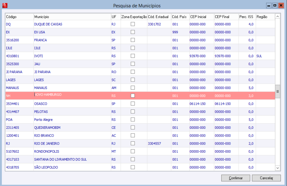Tick Zona Exportação checkbox for EX USA
287x186 pixels.
pyautogui.click(x=133, y=32)
